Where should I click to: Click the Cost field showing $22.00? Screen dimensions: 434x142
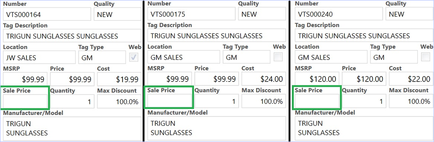[x=411, y=79]
